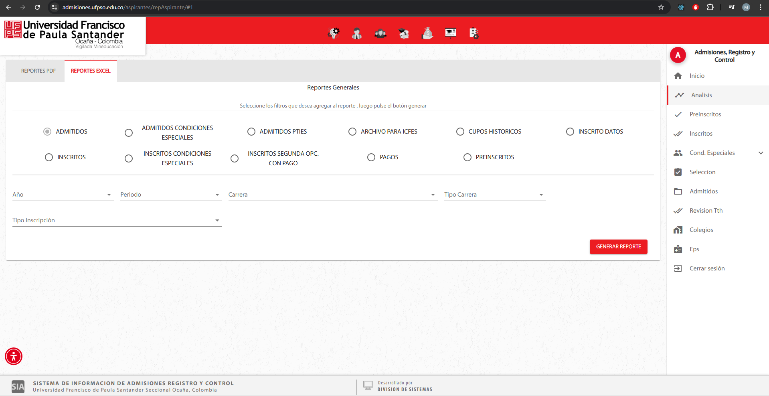Viewport: 769px width, 396px height.
Task: Select the CUPOS HISTORICOS radio button
Action: pyautogui.click(x=460, y=132)
